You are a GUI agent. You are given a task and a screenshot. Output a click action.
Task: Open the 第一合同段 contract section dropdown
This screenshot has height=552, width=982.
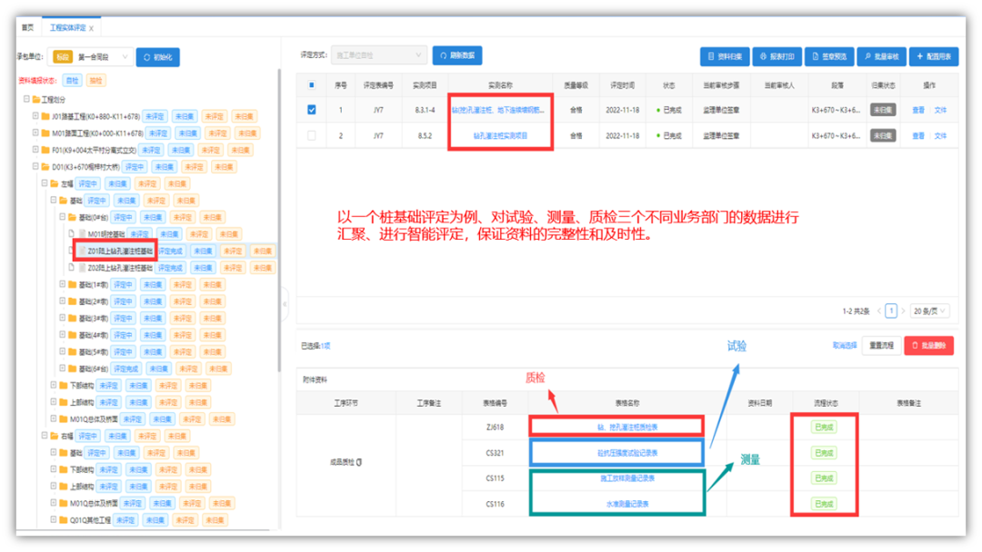tap(102, 57)
